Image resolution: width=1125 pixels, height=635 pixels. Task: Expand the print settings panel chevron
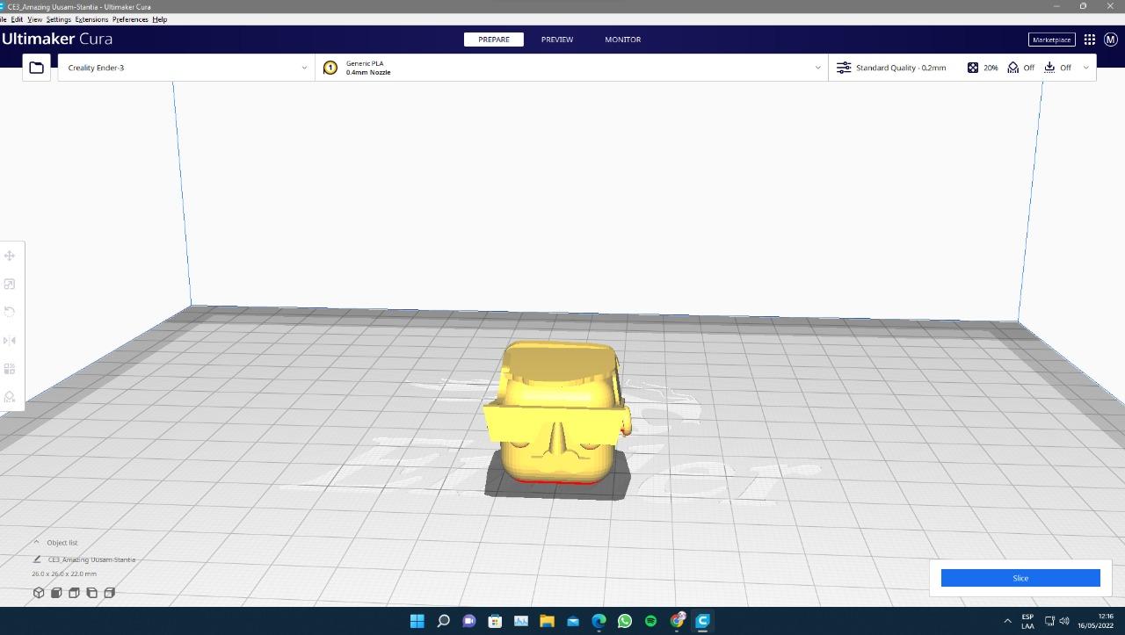[1085, 68]
